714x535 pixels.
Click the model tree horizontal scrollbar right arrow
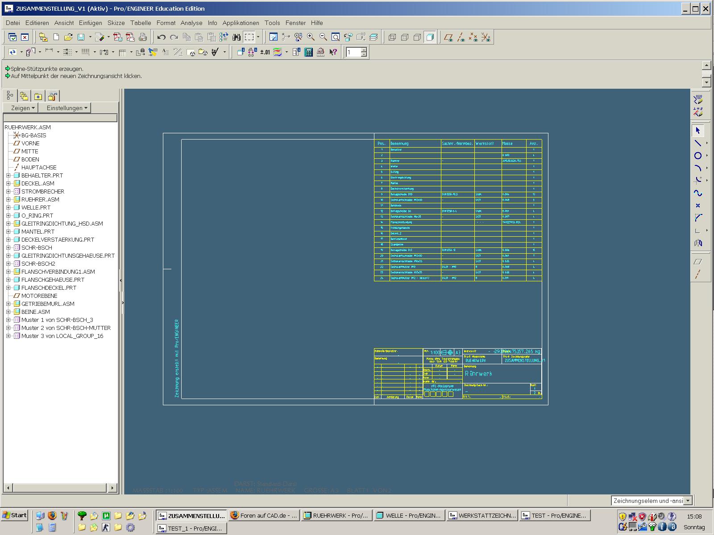tap(112, 488)
